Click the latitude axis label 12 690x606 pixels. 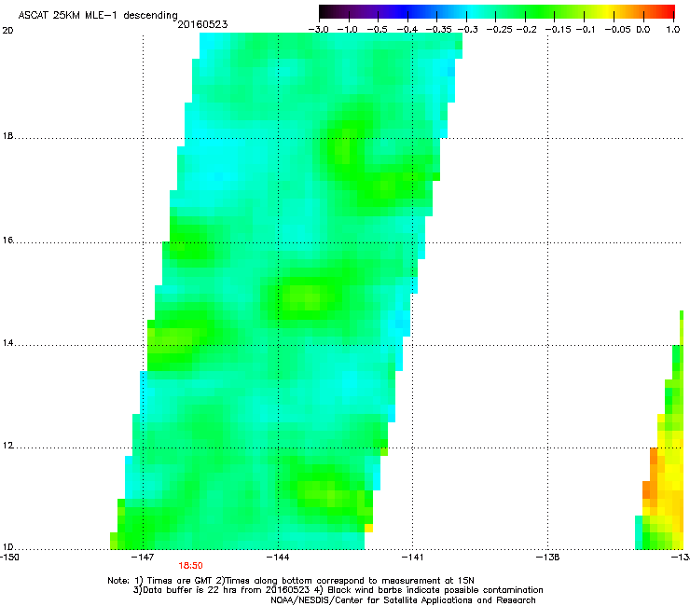click(x=7, y=446)
